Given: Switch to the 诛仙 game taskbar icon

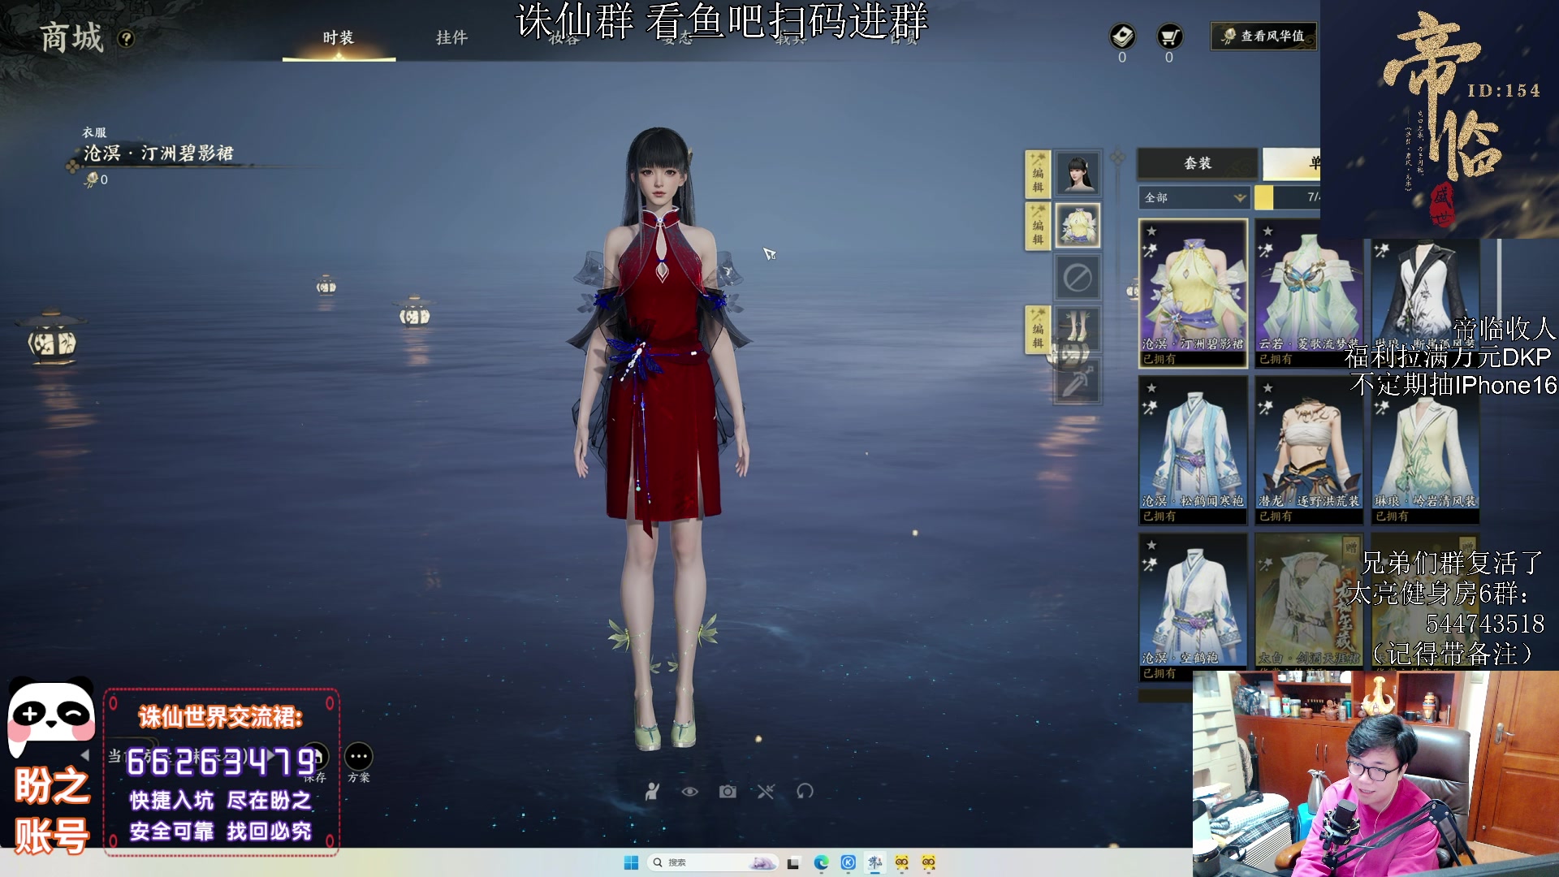Looking at the screenshot, I should pyautogui.click(x=875, y=862).
